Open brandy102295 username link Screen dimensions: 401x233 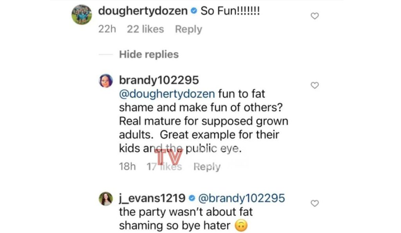point(159,80)
